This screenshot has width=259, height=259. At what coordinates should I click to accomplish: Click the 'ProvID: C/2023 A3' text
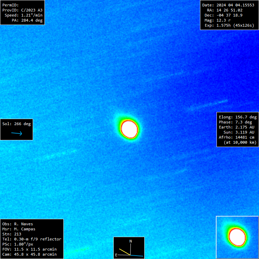[x=23, y=10]
